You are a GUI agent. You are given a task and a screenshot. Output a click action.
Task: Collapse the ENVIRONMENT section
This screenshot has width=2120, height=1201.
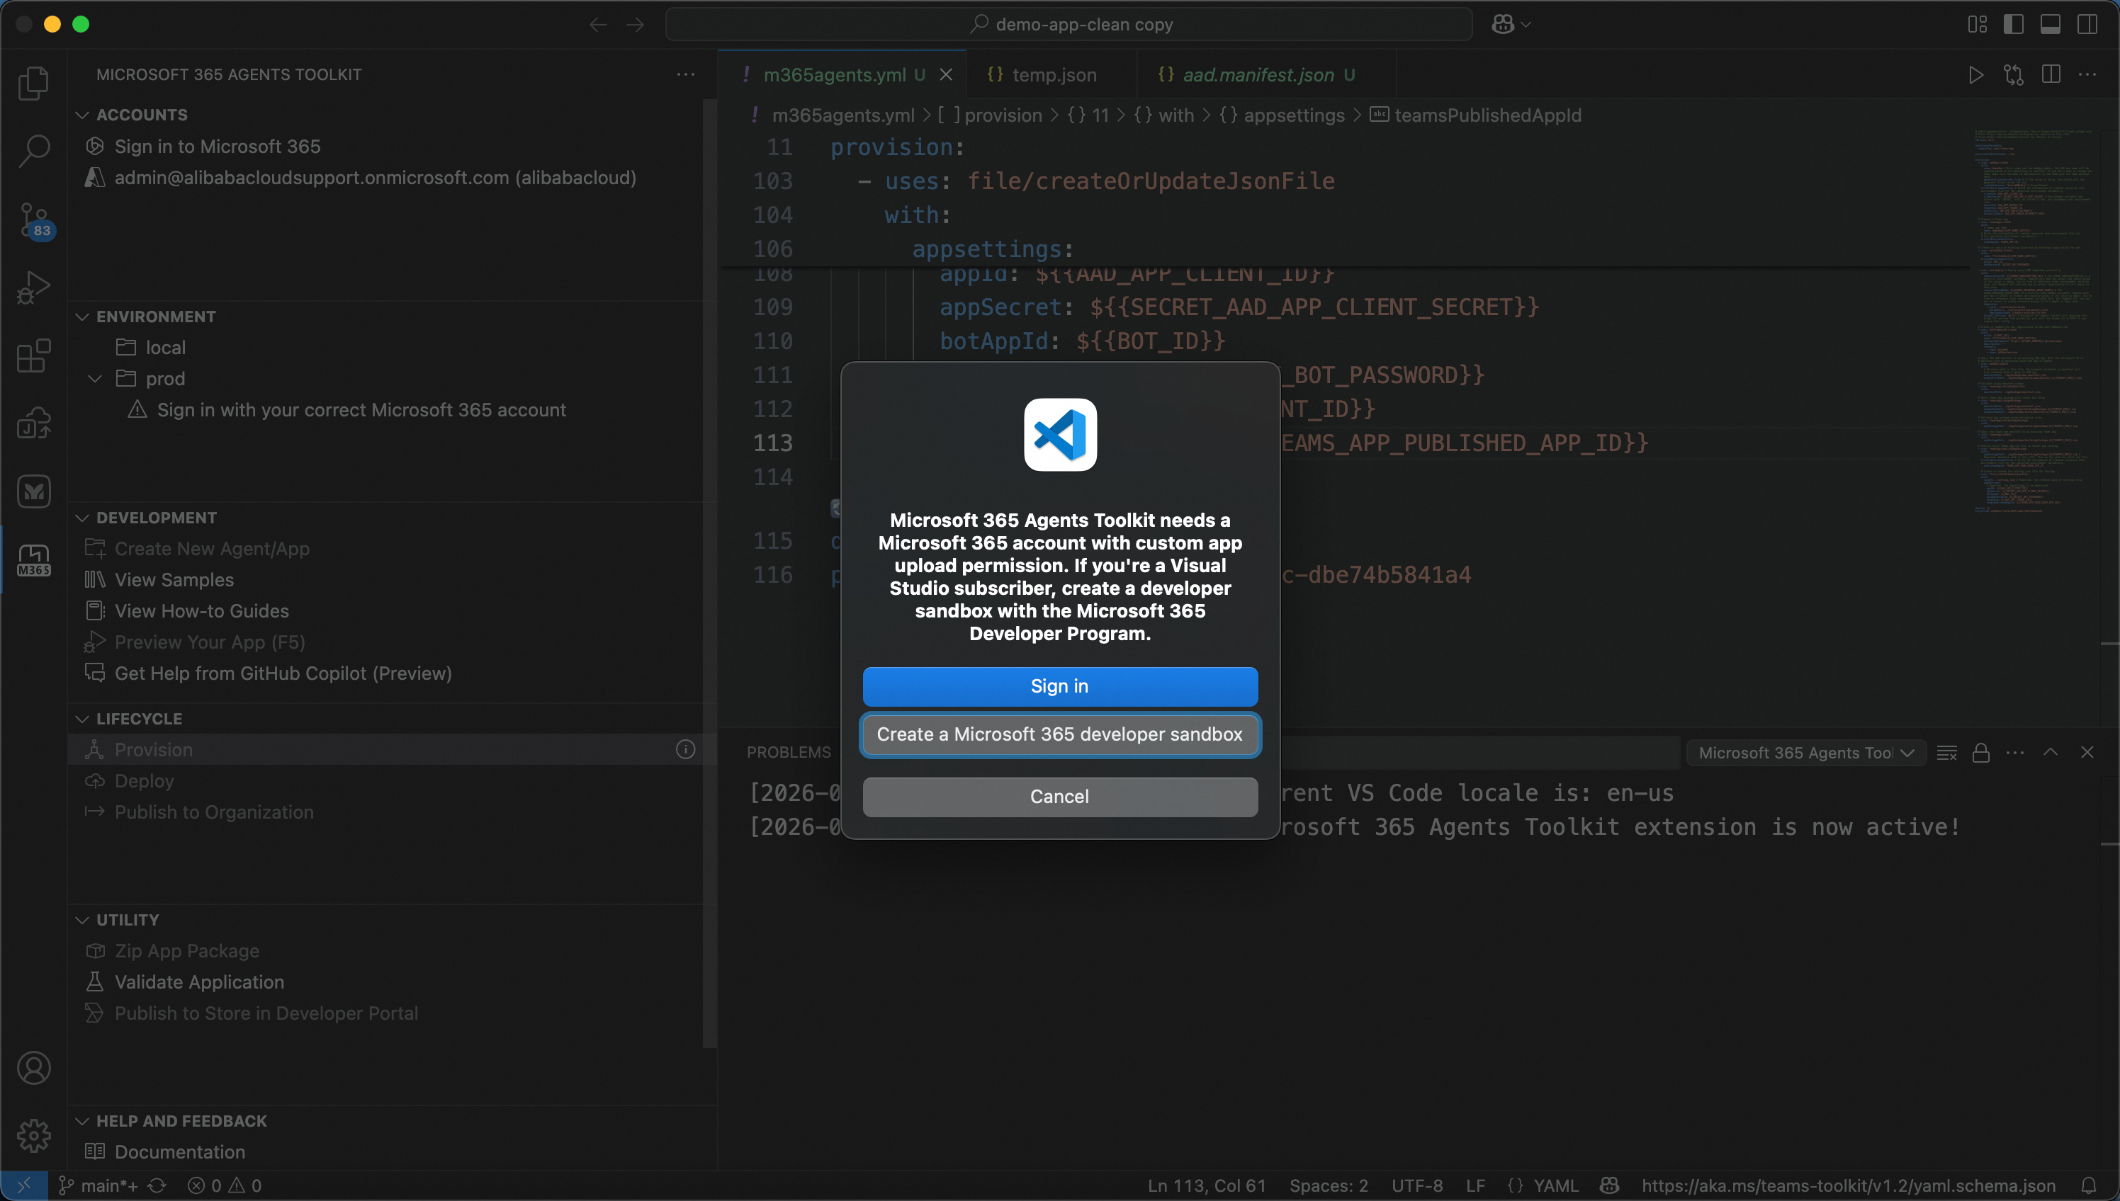click(82, 317)
